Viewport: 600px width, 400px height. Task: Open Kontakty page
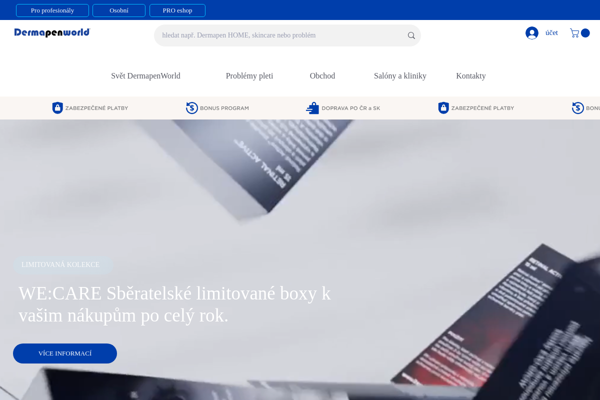tap(471, 76)
